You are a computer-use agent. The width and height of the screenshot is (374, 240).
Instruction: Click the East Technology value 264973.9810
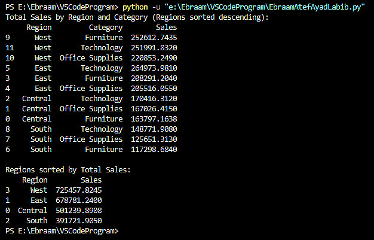click(154, 68)
